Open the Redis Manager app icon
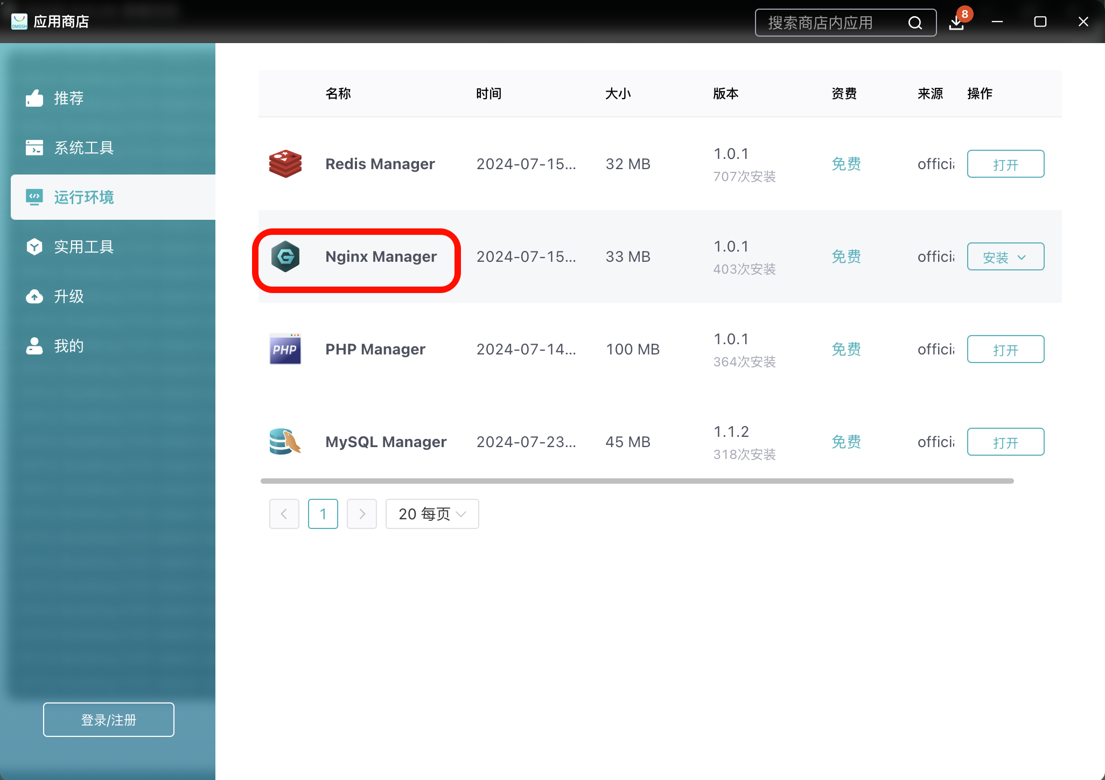 (285, 164)
